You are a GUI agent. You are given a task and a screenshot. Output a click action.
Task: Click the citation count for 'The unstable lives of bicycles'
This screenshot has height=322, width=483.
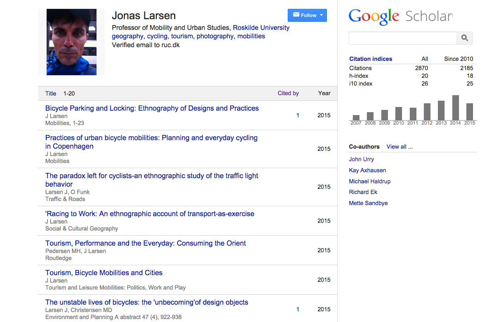(x=298, y=309)
